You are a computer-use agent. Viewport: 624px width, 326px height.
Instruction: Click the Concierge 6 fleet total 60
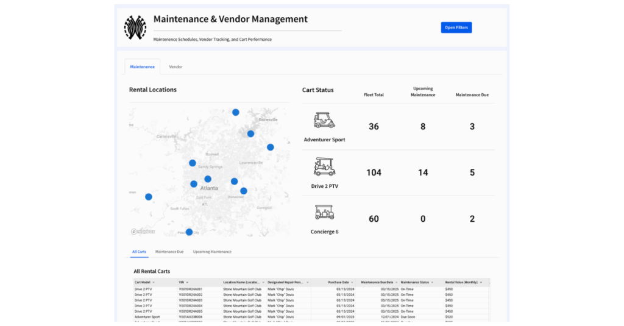click(374, 219)
